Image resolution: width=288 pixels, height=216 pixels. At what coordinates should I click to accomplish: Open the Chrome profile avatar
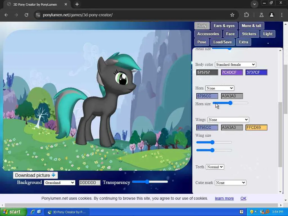(x=272, y=15)
